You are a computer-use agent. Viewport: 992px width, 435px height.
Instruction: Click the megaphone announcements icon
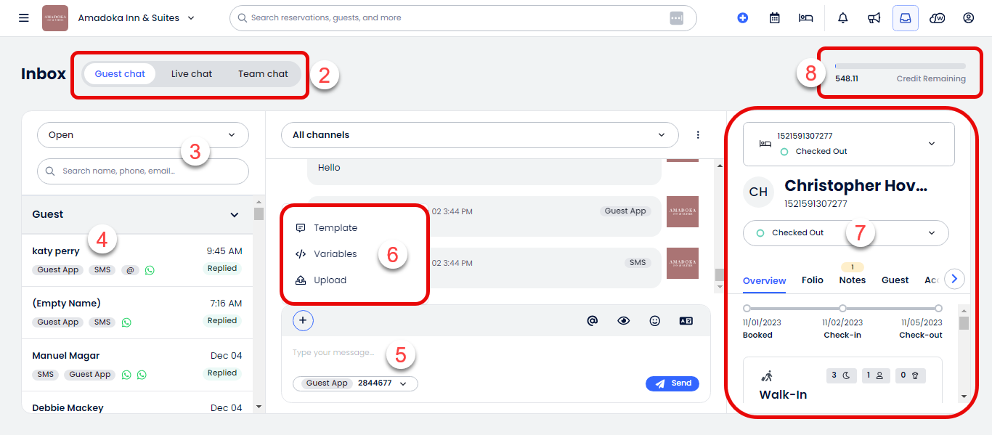[x=874, y=18]
